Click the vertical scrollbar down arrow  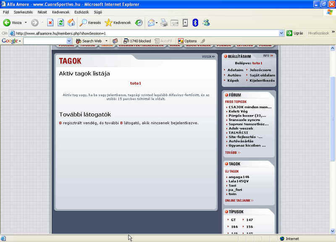333,231
